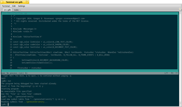The height and width of the screenshot is (107, 182).
Task: Click the "All rights reserved" license line
Action: click(51, 21)
